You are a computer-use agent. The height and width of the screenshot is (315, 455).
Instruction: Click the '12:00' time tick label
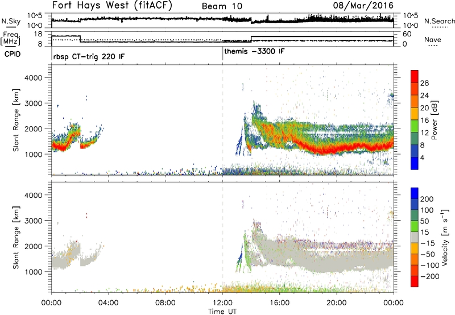pos(222,303)
